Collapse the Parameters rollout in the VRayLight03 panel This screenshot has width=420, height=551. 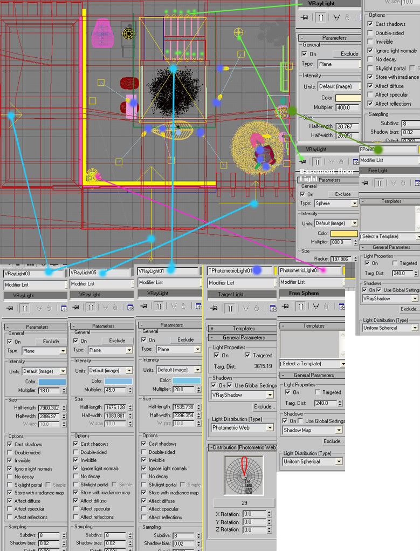pos(35,327)
